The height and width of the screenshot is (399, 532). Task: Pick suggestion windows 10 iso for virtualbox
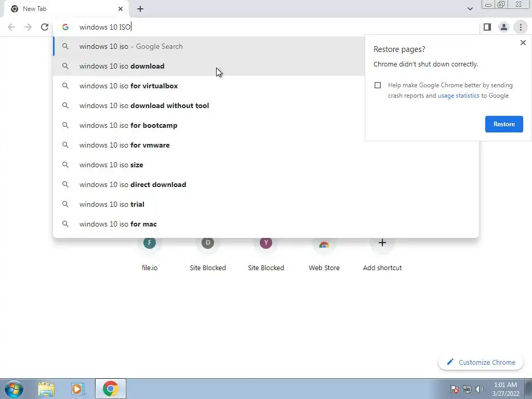pyautogui.click(x=209, y=86)
